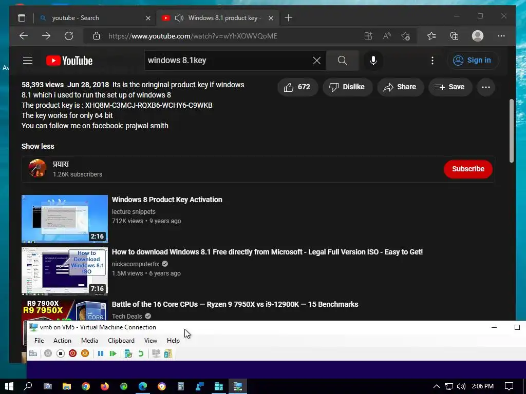526x394 pixels.
Task: Open Help menu in Virtual Machine Connection
Action: (x=173, y=341)
